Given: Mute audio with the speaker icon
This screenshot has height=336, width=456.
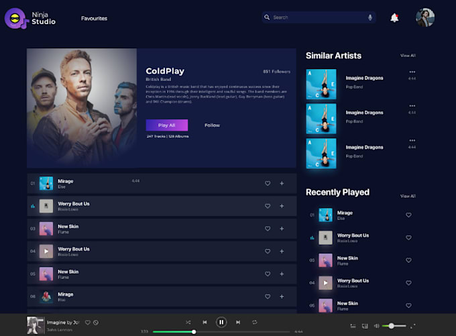Looking at the screenshot, I should [x=376, y=326].
